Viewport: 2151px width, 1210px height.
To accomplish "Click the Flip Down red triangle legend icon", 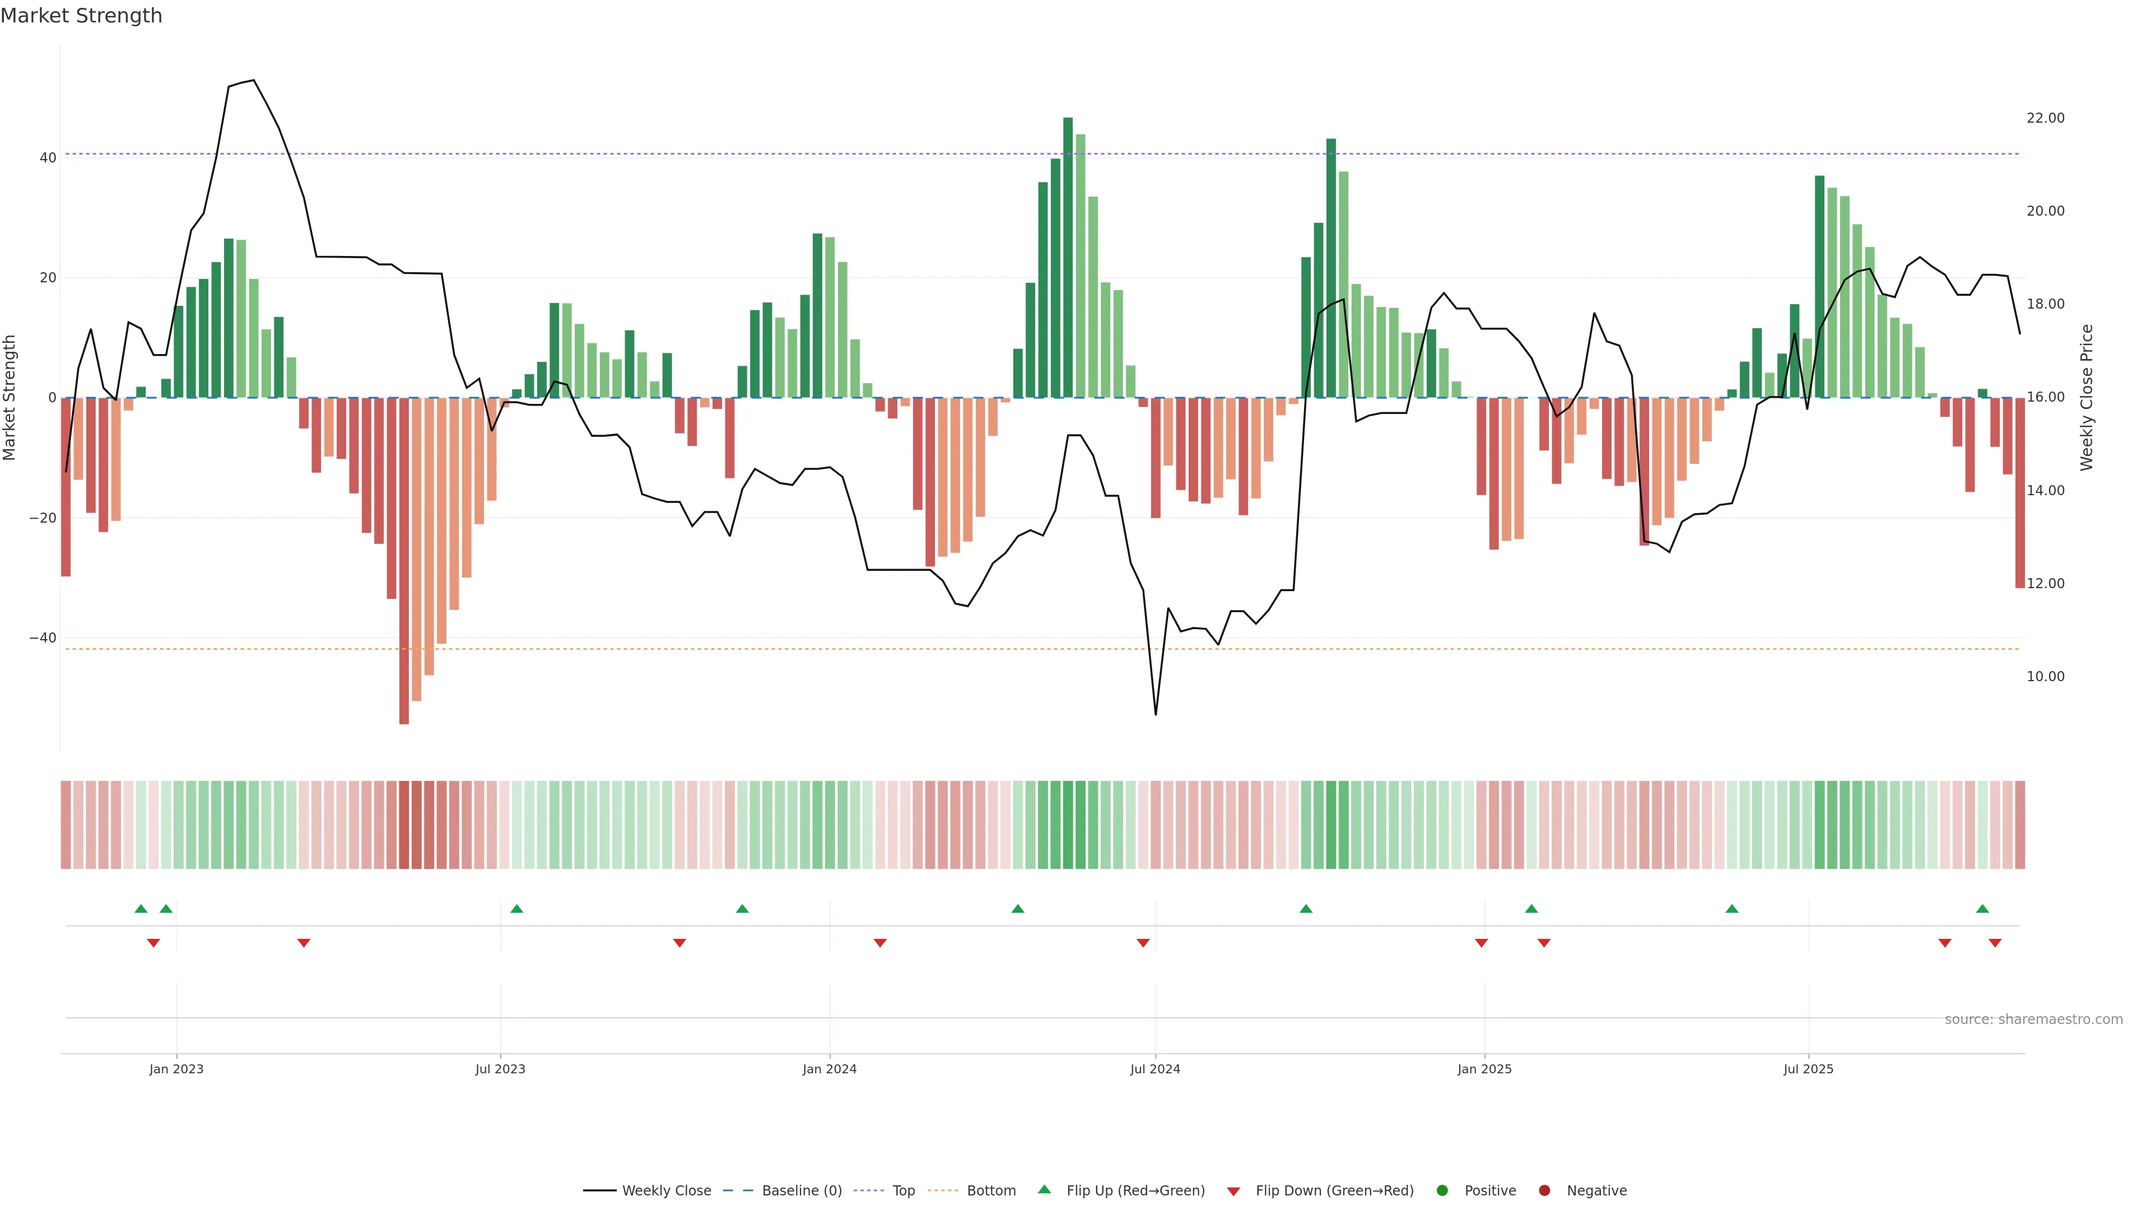I will pos(1233,1192).
